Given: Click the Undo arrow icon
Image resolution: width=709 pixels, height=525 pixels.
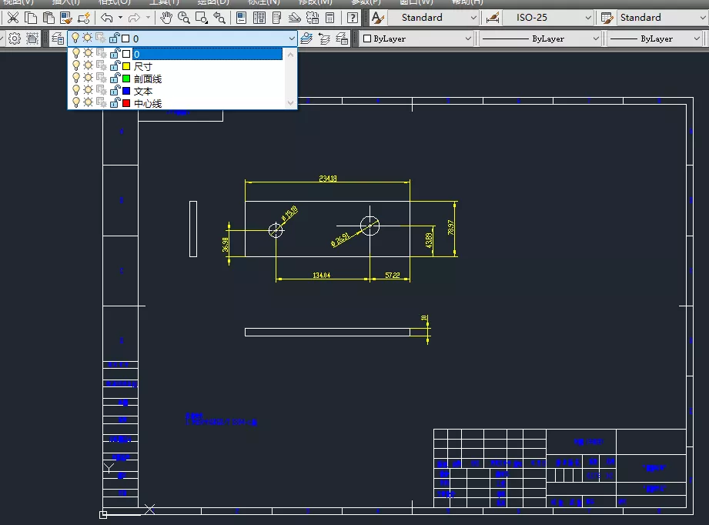Looking at the screenshot, I should click(106, 18).
